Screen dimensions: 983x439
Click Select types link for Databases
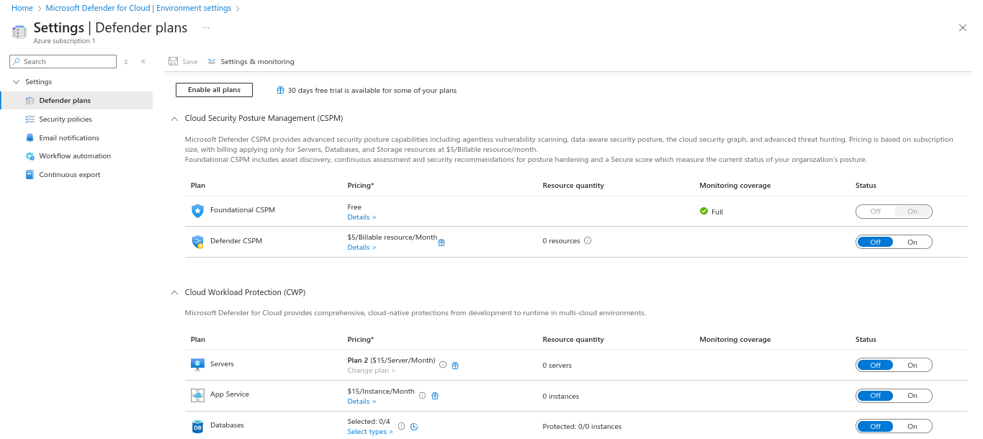[370, 432]
